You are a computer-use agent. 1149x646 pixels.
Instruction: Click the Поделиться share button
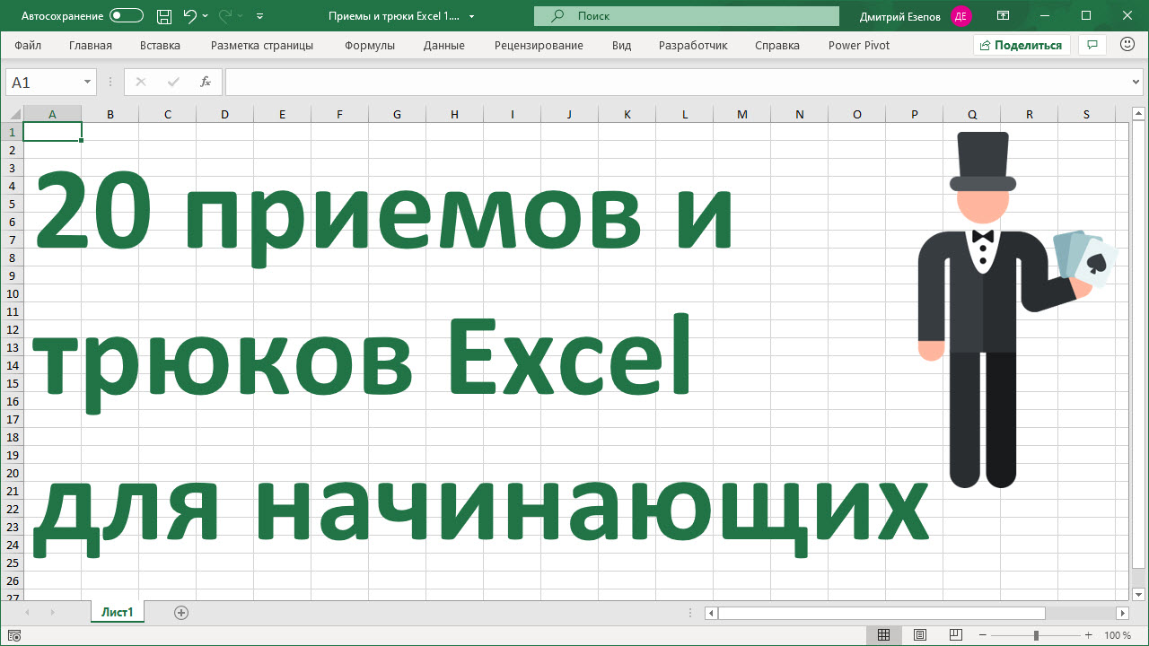[x=1022, y=45]
